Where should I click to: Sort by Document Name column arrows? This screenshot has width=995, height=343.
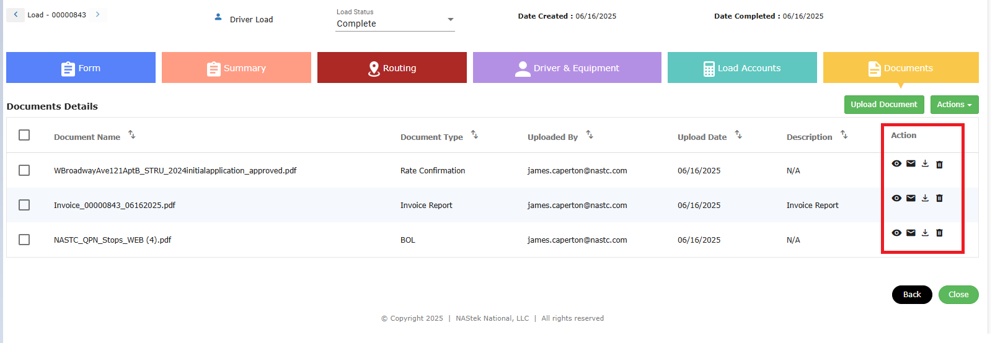[x=132, y=135]
